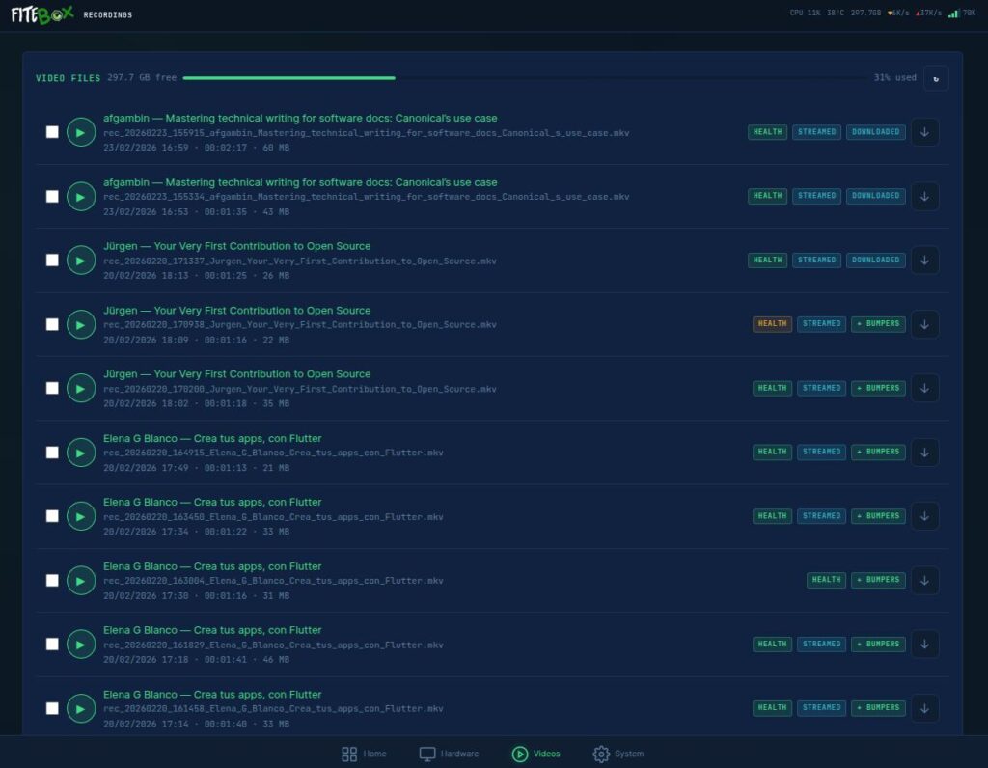Click the refresh icon beside 31% used

[x=935, y=78]
